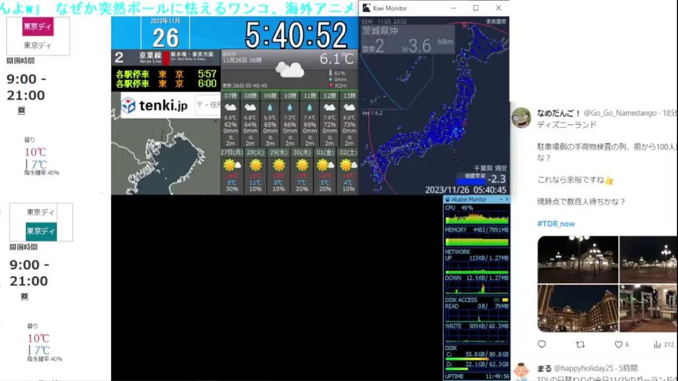Like the tweet with the heart icon
This screenshot has width=678, height=381.
(x=618, y=344)
